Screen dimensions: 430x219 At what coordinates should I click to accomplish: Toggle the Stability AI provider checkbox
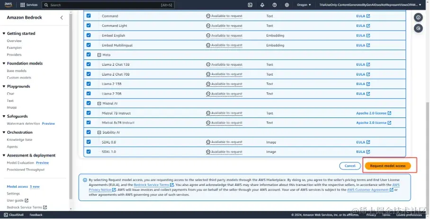click(x=89, y=132)
